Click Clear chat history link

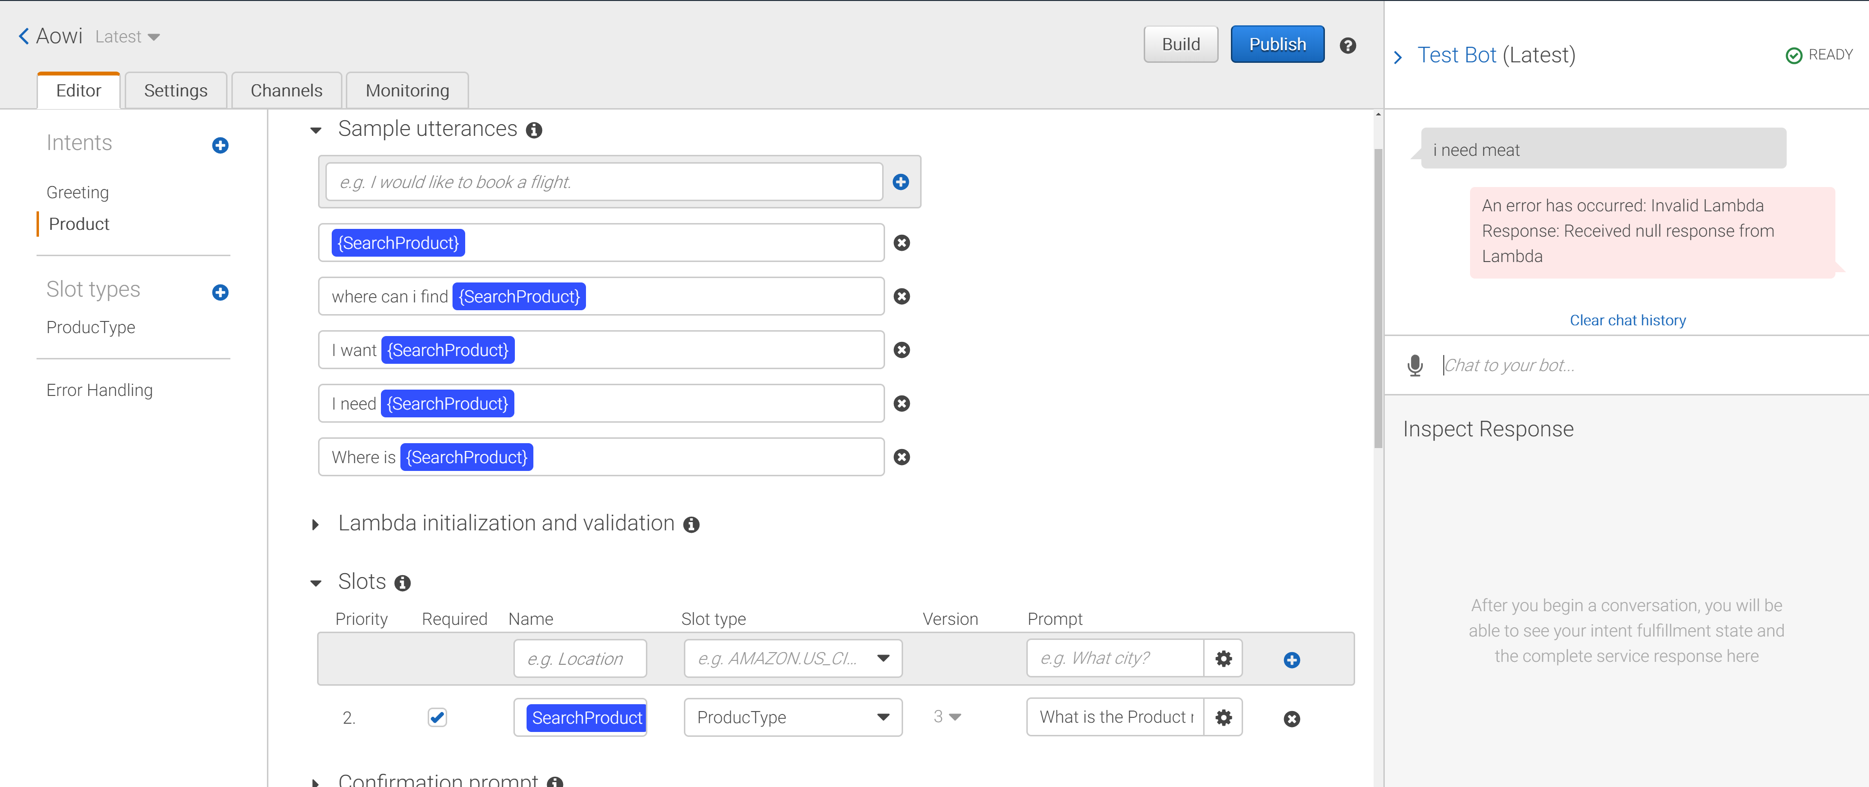(x=1627, y=320)
